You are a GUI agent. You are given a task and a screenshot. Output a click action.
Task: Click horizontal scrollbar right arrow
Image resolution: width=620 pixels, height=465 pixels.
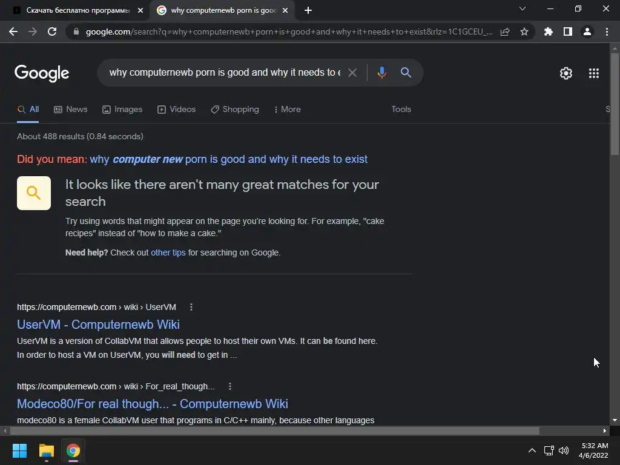tap(605, 430)
